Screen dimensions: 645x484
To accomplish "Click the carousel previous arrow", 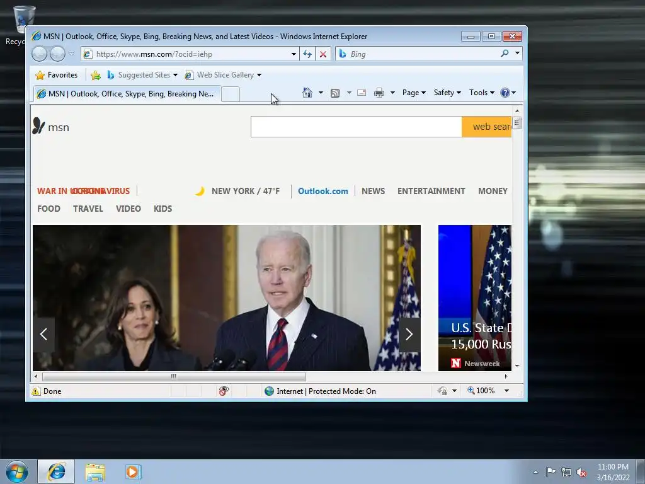I will click(x=43, y=334).
